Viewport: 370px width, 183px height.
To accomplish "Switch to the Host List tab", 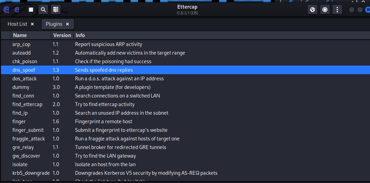I will click(17, 24).
